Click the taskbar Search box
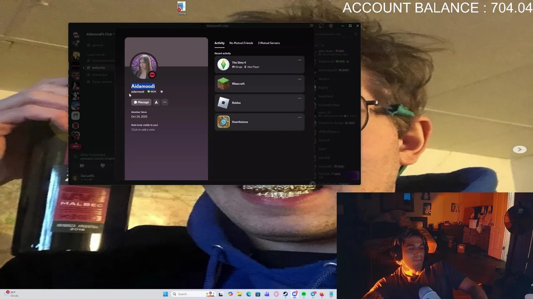This screenshot has height=299, width=533. (x=193, y=294)
